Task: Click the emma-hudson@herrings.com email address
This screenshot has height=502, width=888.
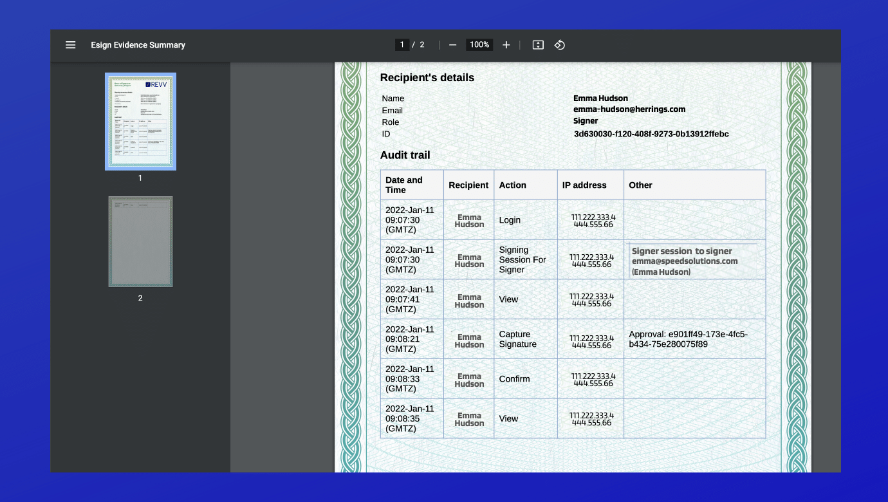Action: tap(629, 109)
